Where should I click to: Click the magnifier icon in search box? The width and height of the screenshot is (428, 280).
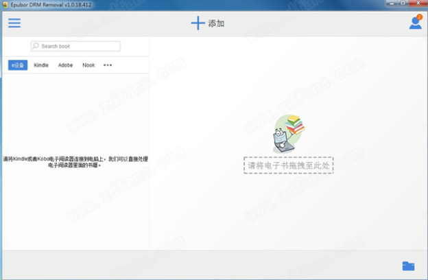point(36,47)
